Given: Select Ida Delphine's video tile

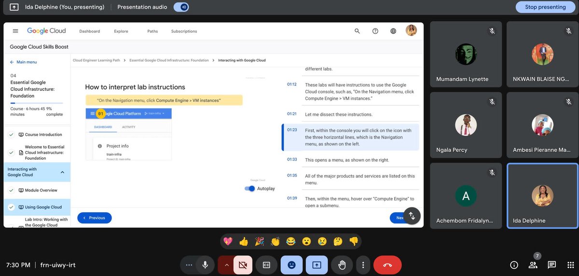Looking at the screenshot, I should [542, 195].
